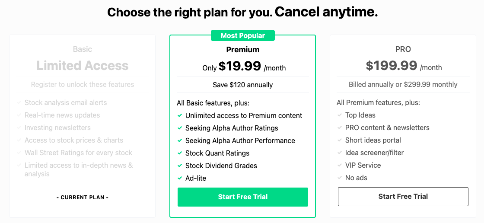The height and width of the screenshot is (223, 484).
Task: Click checkmark next to Short ideas portal
Action: tap(340, 140)
